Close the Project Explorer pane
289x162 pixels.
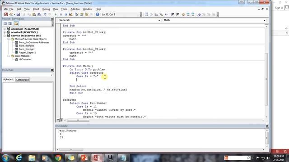52,19
